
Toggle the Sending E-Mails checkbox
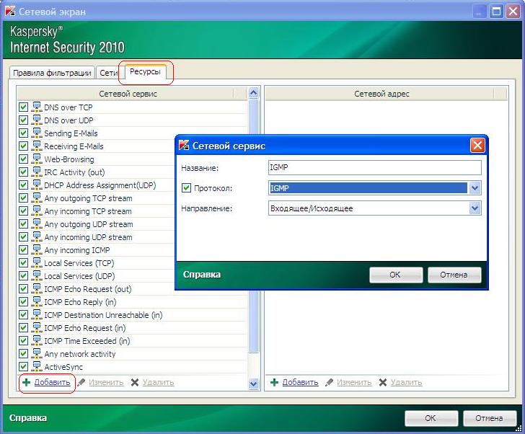23,133
